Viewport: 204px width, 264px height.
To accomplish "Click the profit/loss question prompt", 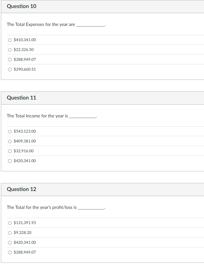I will (x=42, y=207).
